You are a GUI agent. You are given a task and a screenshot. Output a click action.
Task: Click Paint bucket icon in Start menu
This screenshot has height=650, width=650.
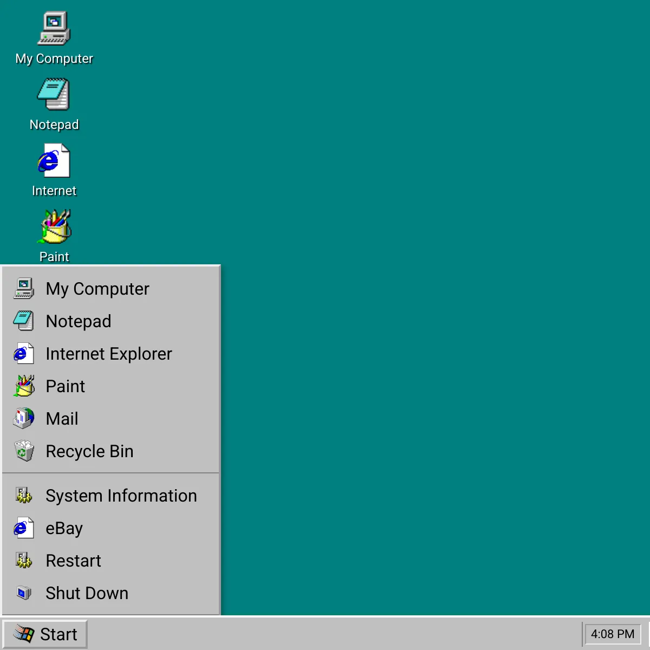point(24,386)
